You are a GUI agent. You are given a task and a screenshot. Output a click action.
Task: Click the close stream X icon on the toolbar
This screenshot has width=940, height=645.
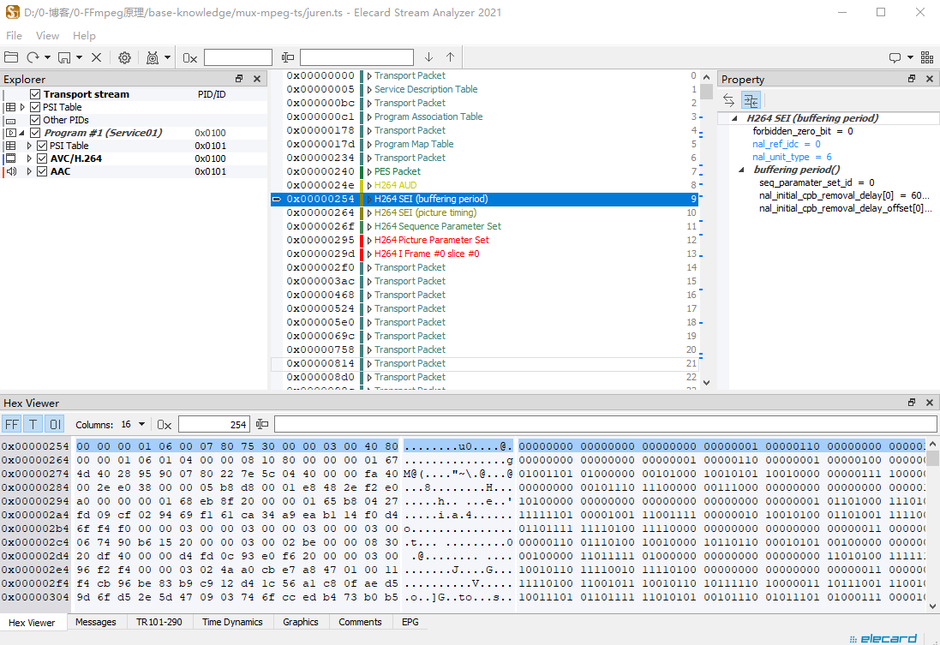click(95, 57)
